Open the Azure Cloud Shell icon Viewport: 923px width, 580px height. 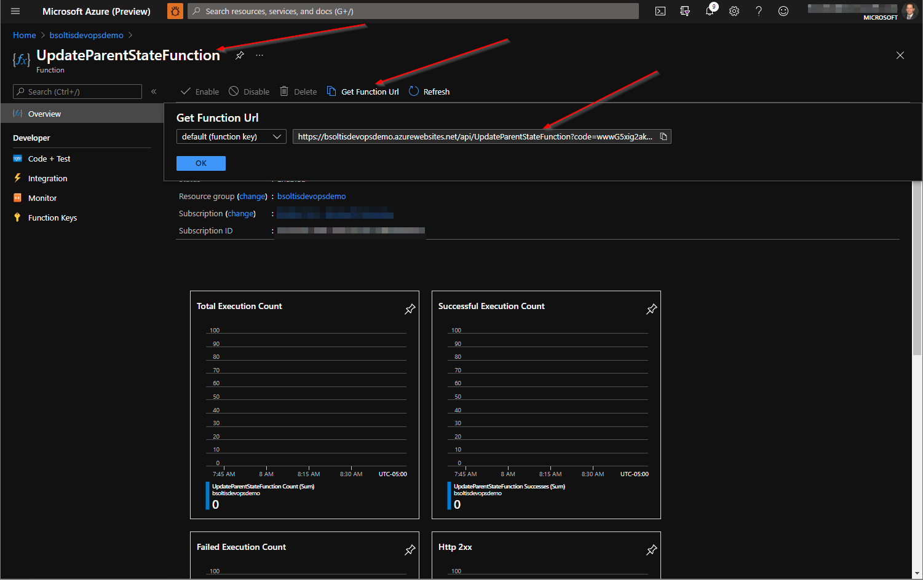click(x=660, y=11)
